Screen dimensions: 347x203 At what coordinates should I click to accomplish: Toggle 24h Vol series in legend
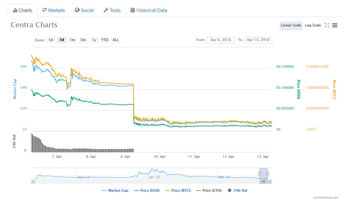[237, 191]
